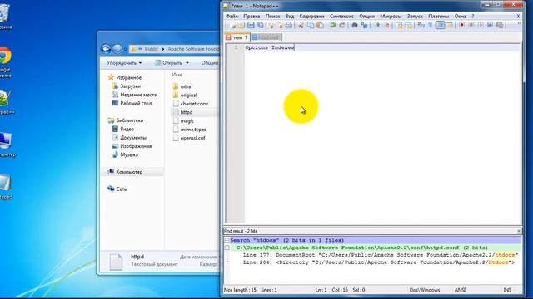Toggle Show All Characters icon

430,25
